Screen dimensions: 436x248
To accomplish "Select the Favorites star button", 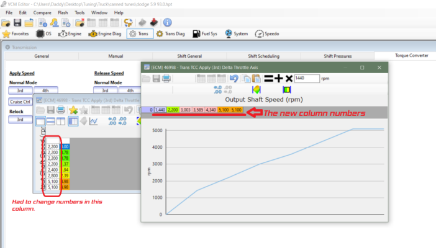I will pyautogui.click(x=16, y=34).
